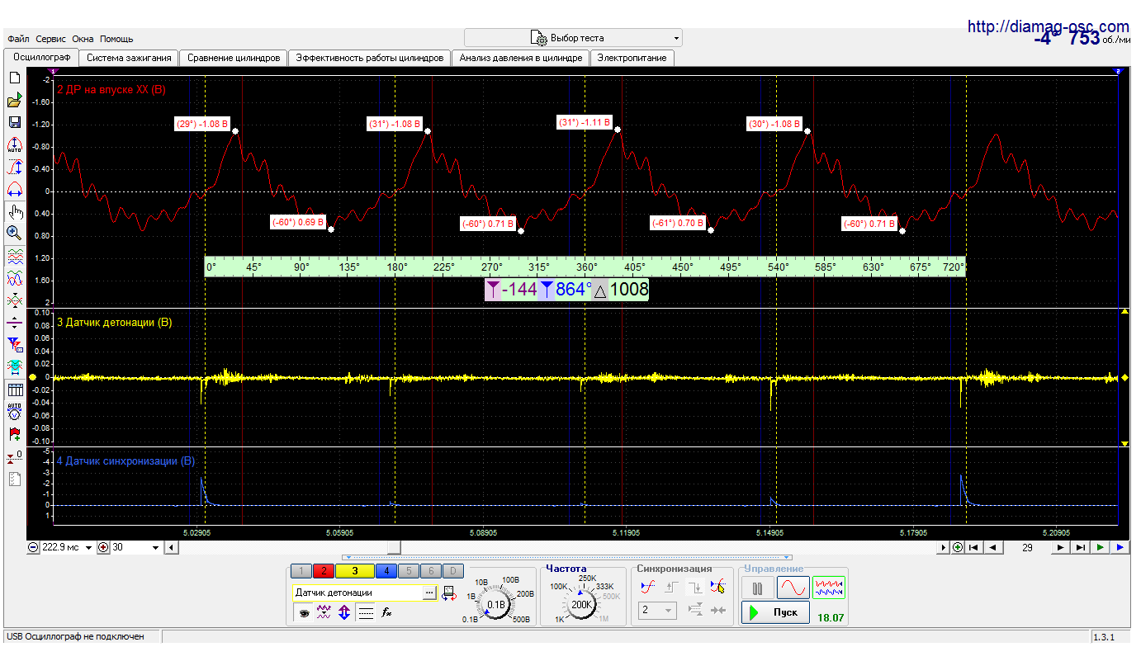Click the AUTO scale icon in left toolbar

(14, 145)
